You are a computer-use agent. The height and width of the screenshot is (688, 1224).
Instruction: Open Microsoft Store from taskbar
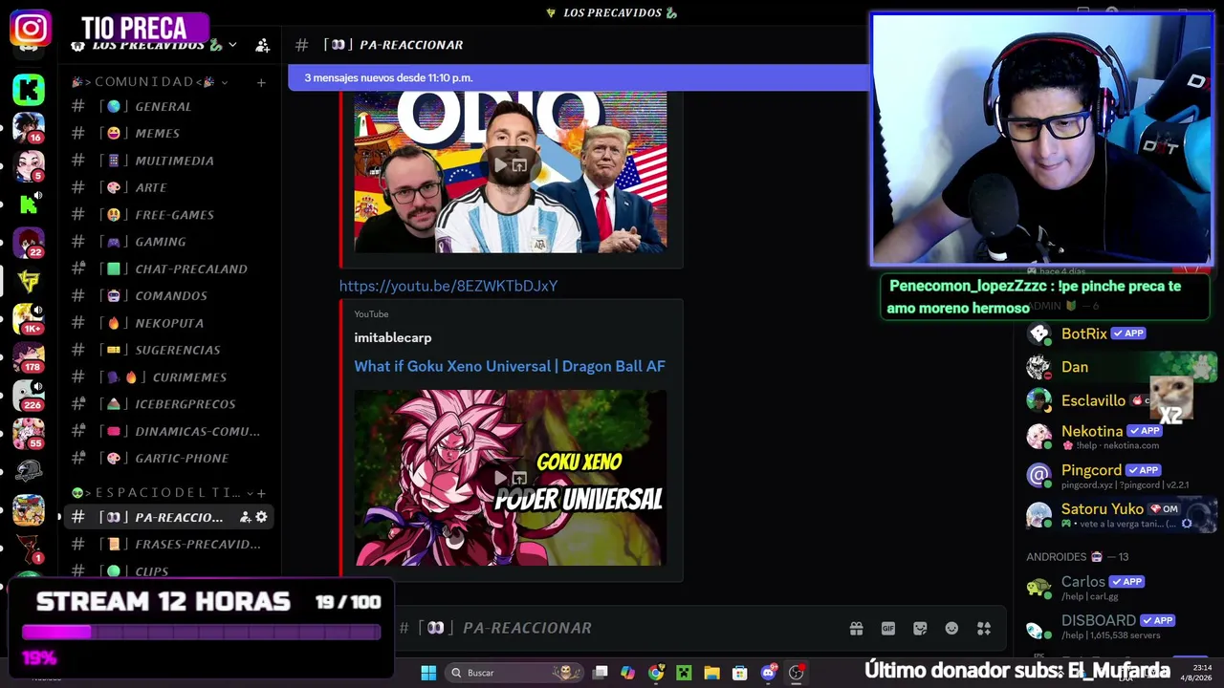739,673
